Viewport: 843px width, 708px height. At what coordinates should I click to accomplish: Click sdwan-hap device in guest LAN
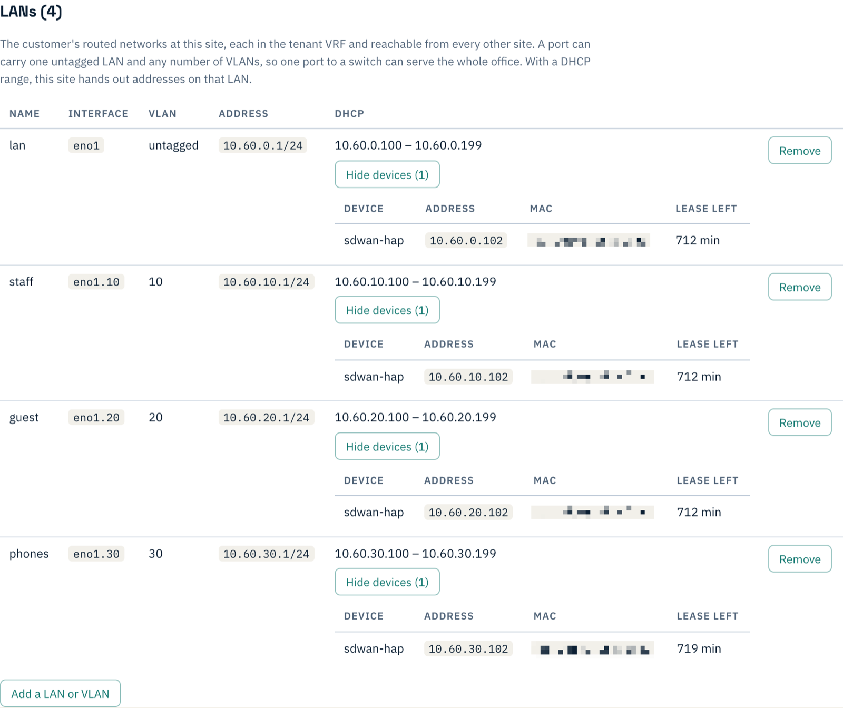point(374,512)
